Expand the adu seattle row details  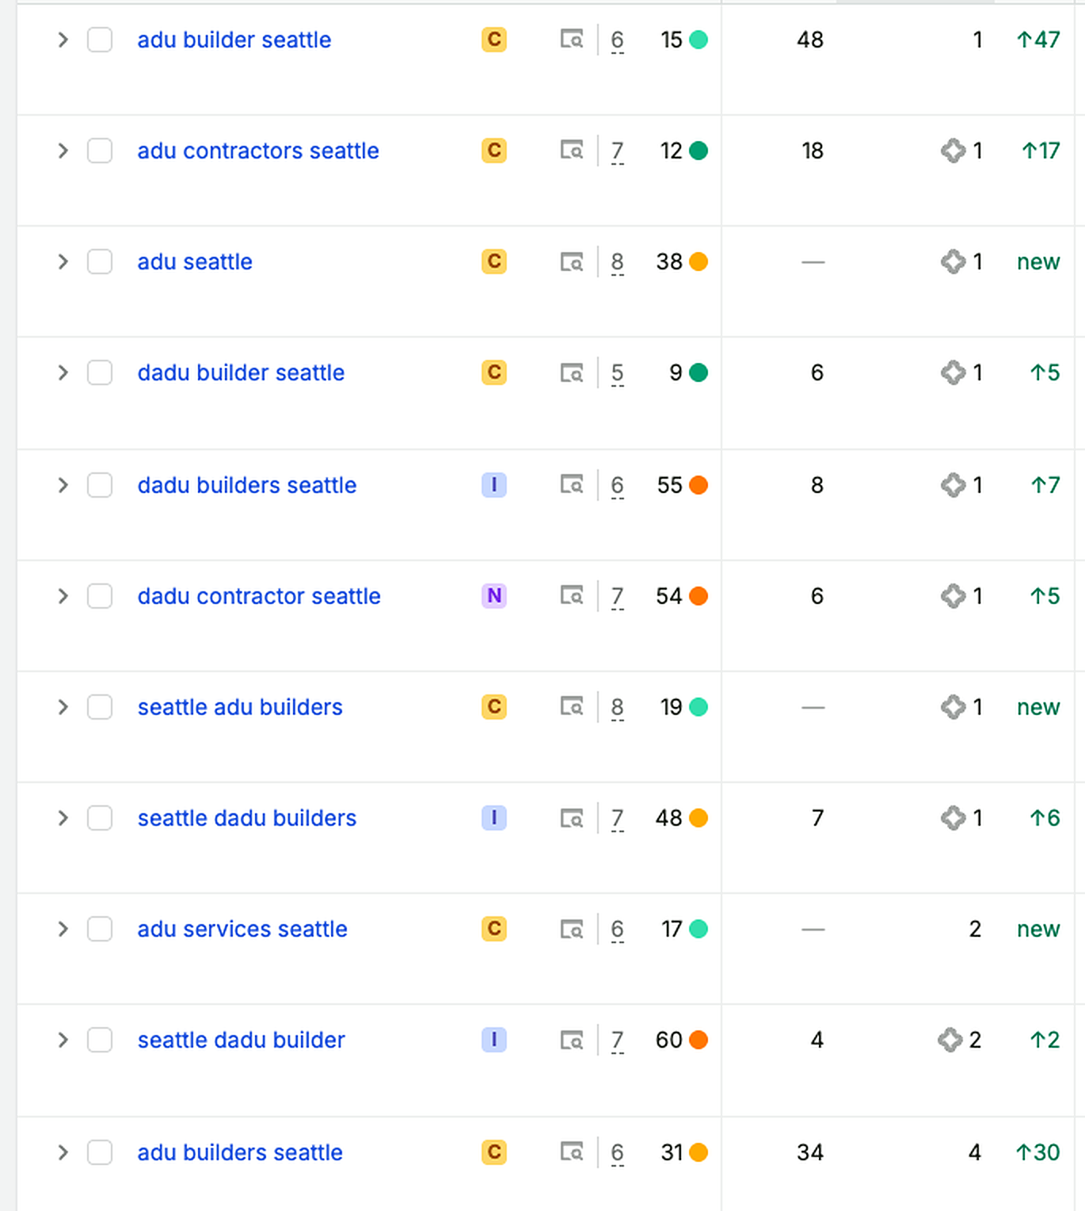click(63, 262)
